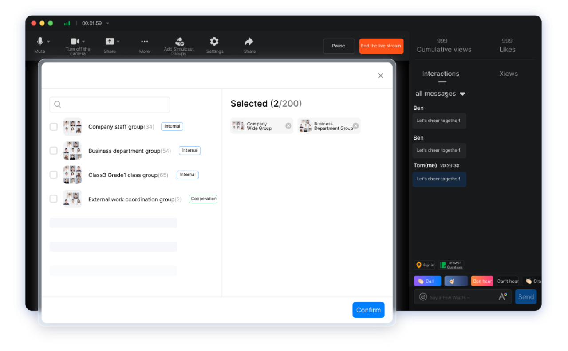Confirm the selected groups
The width and height of the screenshot is (568, 351).
click(x=368, y=310)
